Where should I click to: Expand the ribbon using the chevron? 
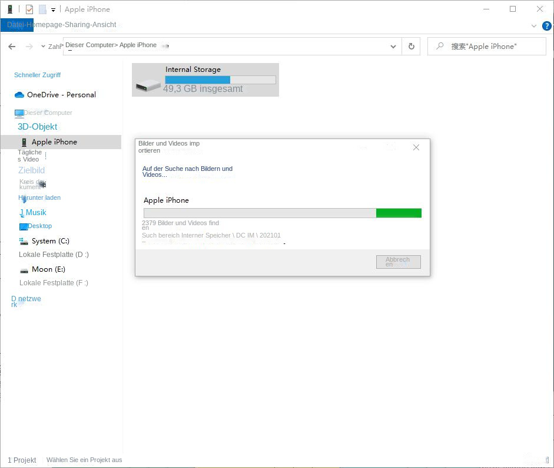click(x=534, y=26)
